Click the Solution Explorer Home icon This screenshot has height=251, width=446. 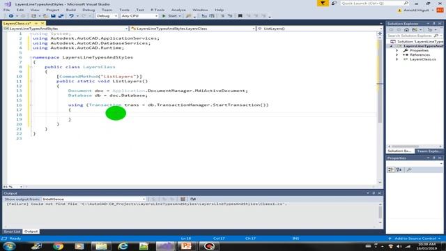tap(406, 29)
